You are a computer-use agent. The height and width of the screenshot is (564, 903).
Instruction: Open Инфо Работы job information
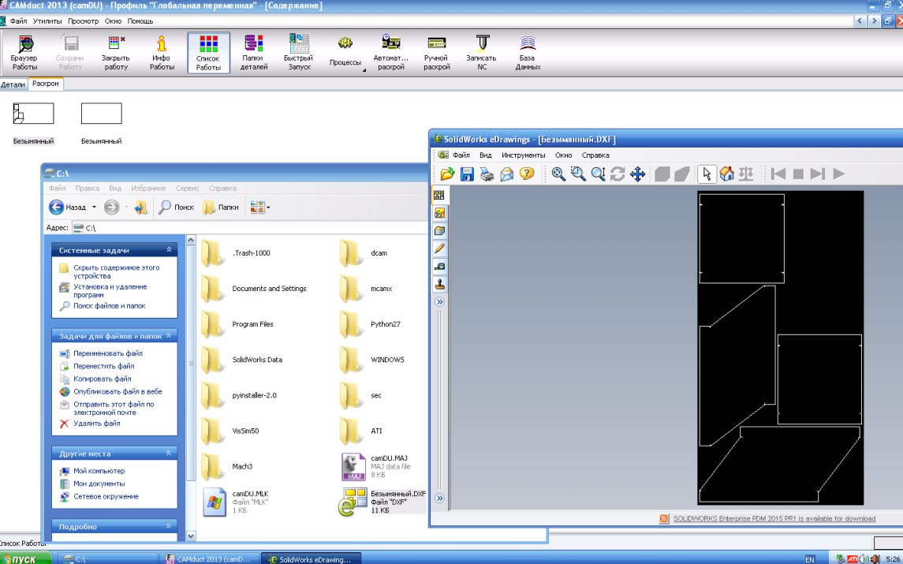pos(162,52)
